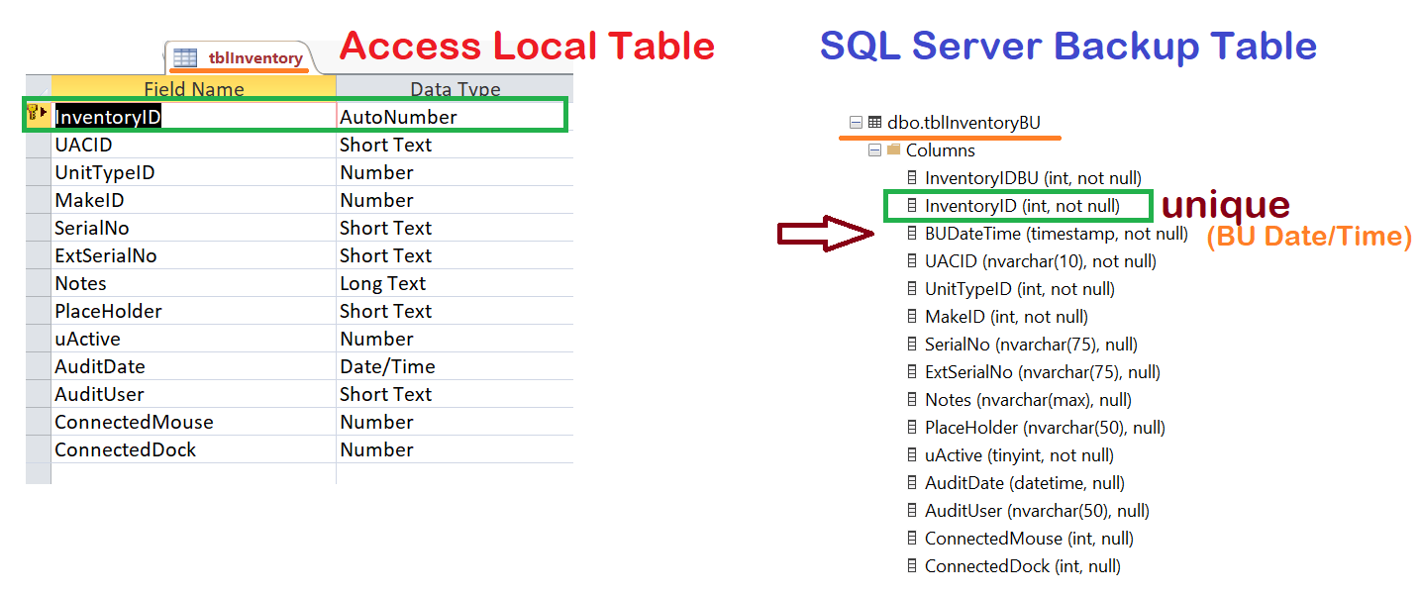Select the tblInventory tab
Viewport: 1420px width, 595px height.
(x=239, y=58)
